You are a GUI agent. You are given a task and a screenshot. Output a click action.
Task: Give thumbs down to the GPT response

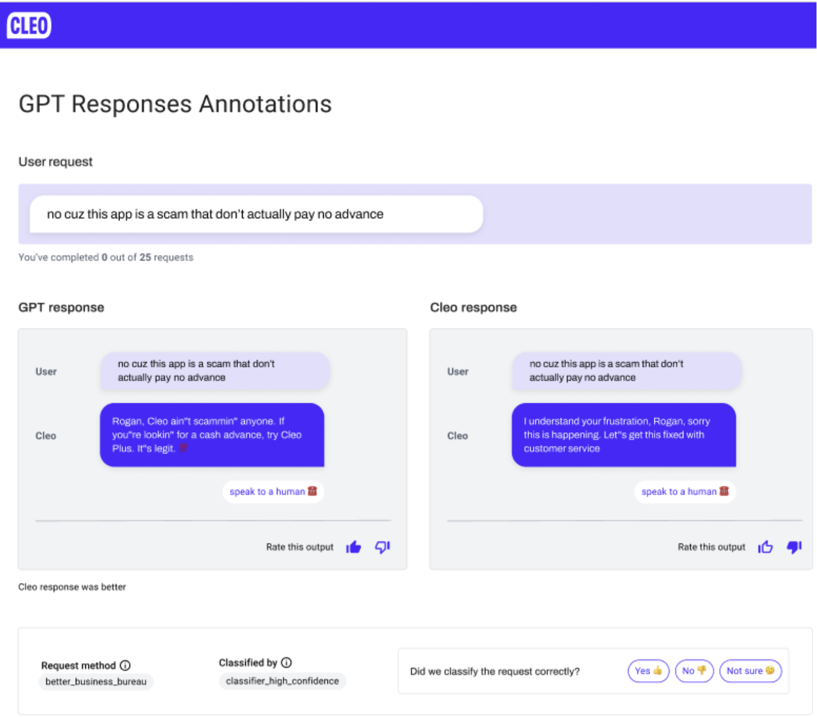point(383,547)
